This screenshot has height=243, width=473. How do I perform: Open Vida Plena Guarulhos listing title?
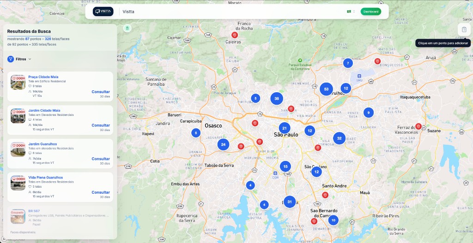pyautogui.click(x=46, y=178)
